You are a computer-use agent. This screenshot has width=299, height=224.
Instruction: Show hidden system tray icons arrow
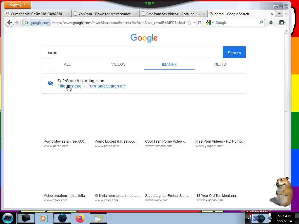click(x=248, y=218)
